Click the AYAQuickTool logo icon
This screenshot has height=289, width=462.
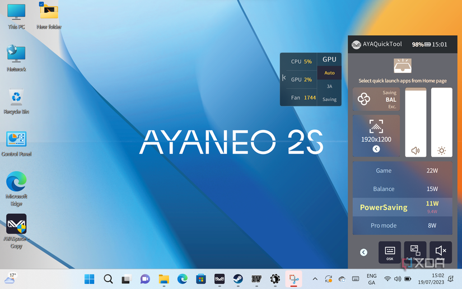pyautogui.click(x=356, y=45)
